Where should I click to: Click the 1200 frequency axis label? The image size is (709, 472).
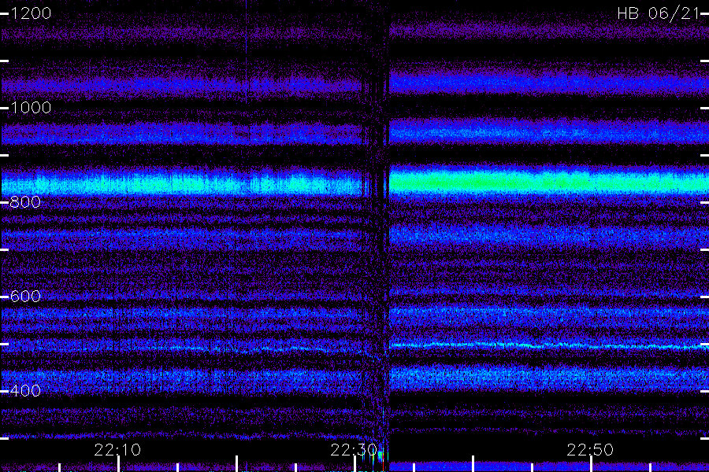[31, 13]
